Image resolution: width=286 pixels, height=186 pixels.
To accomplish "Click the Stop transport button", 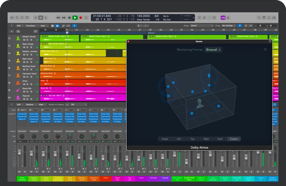I will [69, 18].
